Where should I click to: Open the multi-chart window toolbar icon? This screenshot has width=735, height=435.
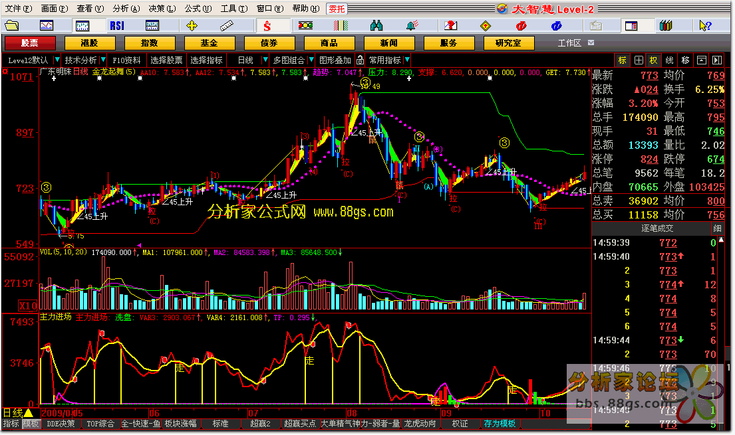[x=152, y=25]
